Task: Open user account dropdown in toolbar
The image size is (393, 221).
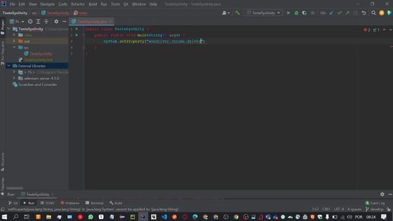Action: tap(225, 13)
